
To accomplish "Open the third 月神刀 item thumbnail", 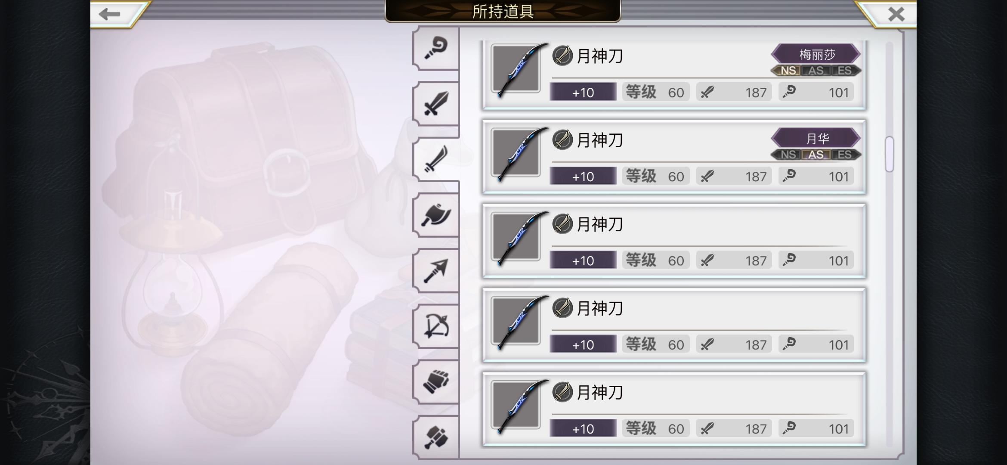I will click(x=516, y=238).
